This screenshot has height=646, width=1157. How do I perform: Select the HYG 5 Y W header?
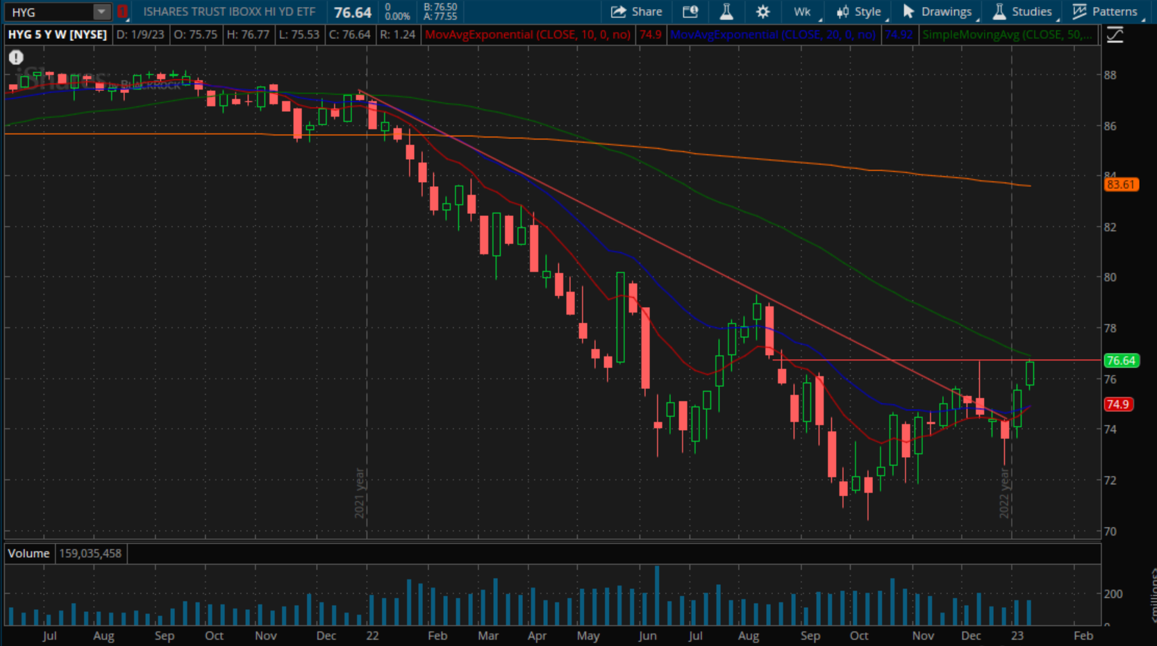(57, 34)
